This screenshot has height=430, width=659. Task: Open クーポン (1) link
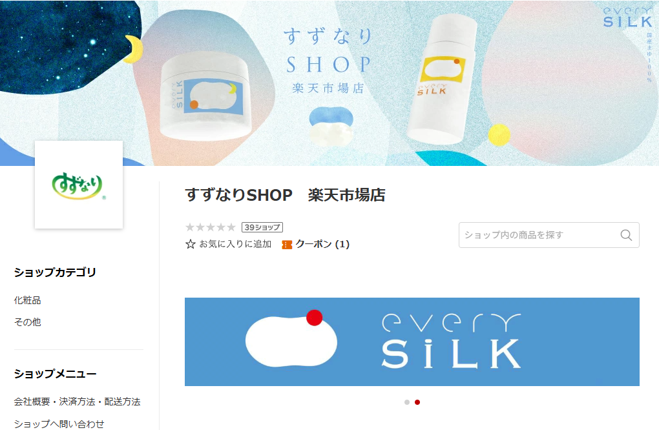tap(322, 244)
